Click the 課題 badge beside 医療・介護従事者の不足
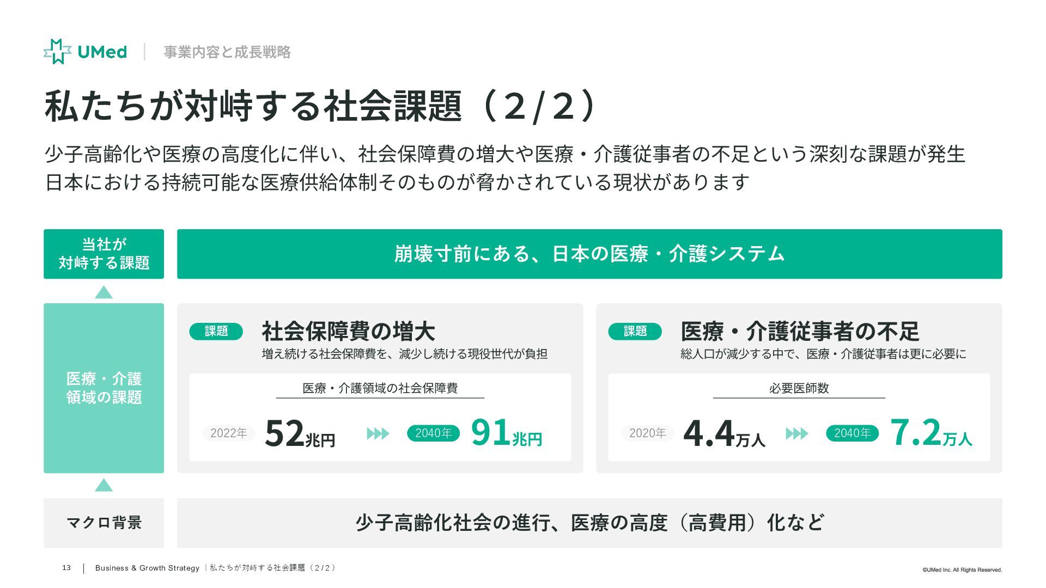This screenshot has width=1046, height=588. pyautogui.click(x=635, y=331)
